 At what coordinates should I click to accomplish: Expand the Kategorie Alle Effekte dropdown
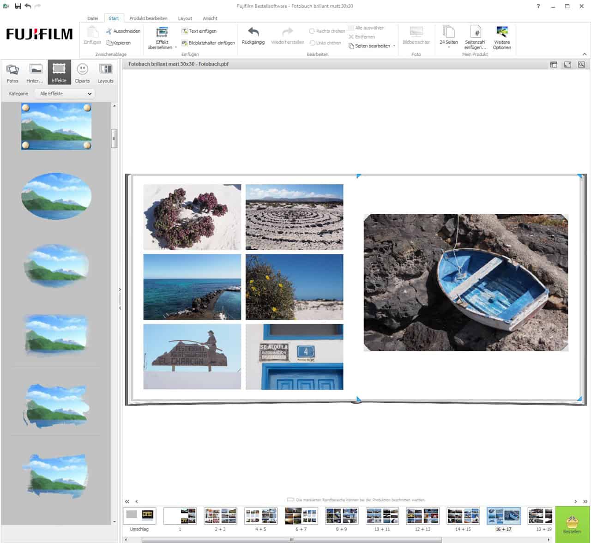coord(65,94)
